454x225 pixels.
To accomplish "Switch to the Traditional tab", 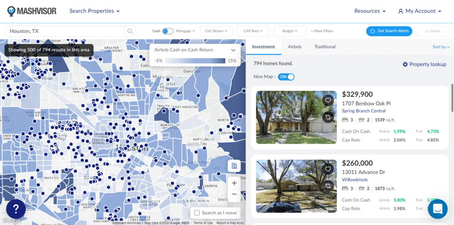I will click(x=325, y=47).
